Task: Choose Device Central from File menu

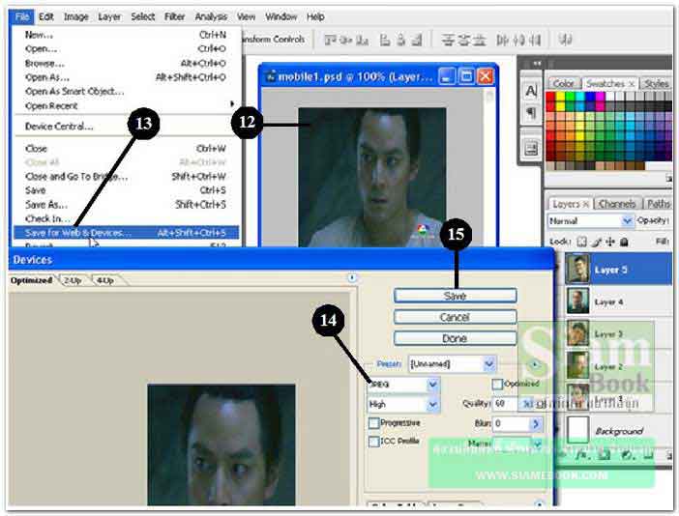Action: point(126,127)
